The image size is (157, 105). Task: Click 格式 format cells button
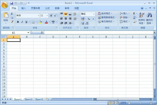point(125,22)
